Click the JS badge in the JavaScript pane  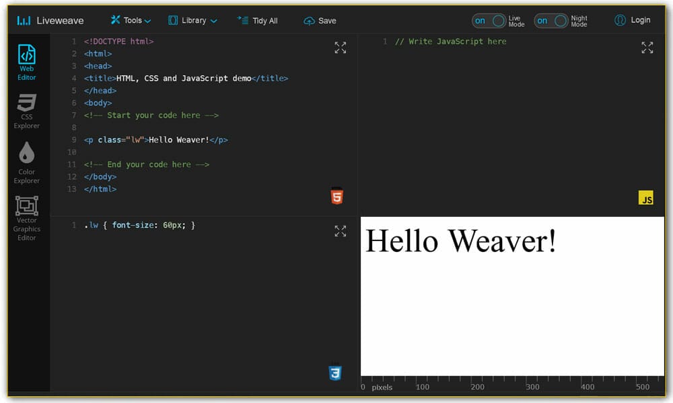[647, 197]
